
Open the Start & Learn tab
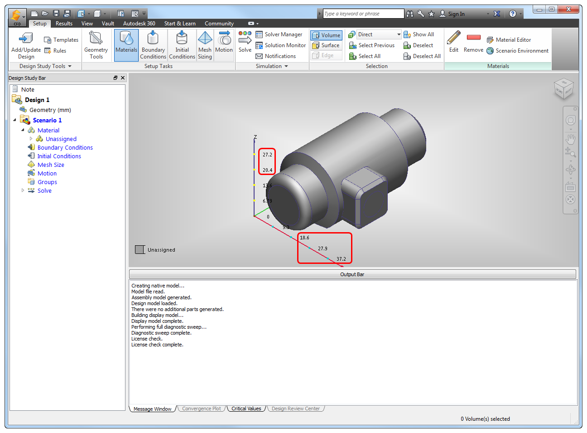(x=180, y=24)
